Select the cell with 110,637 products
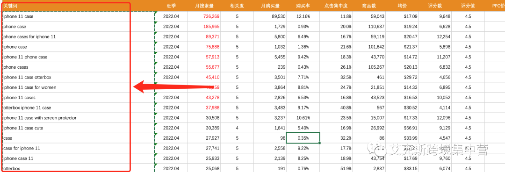This screenshot has height=172, width=505. pyautogui.click(x=369, y=27)
